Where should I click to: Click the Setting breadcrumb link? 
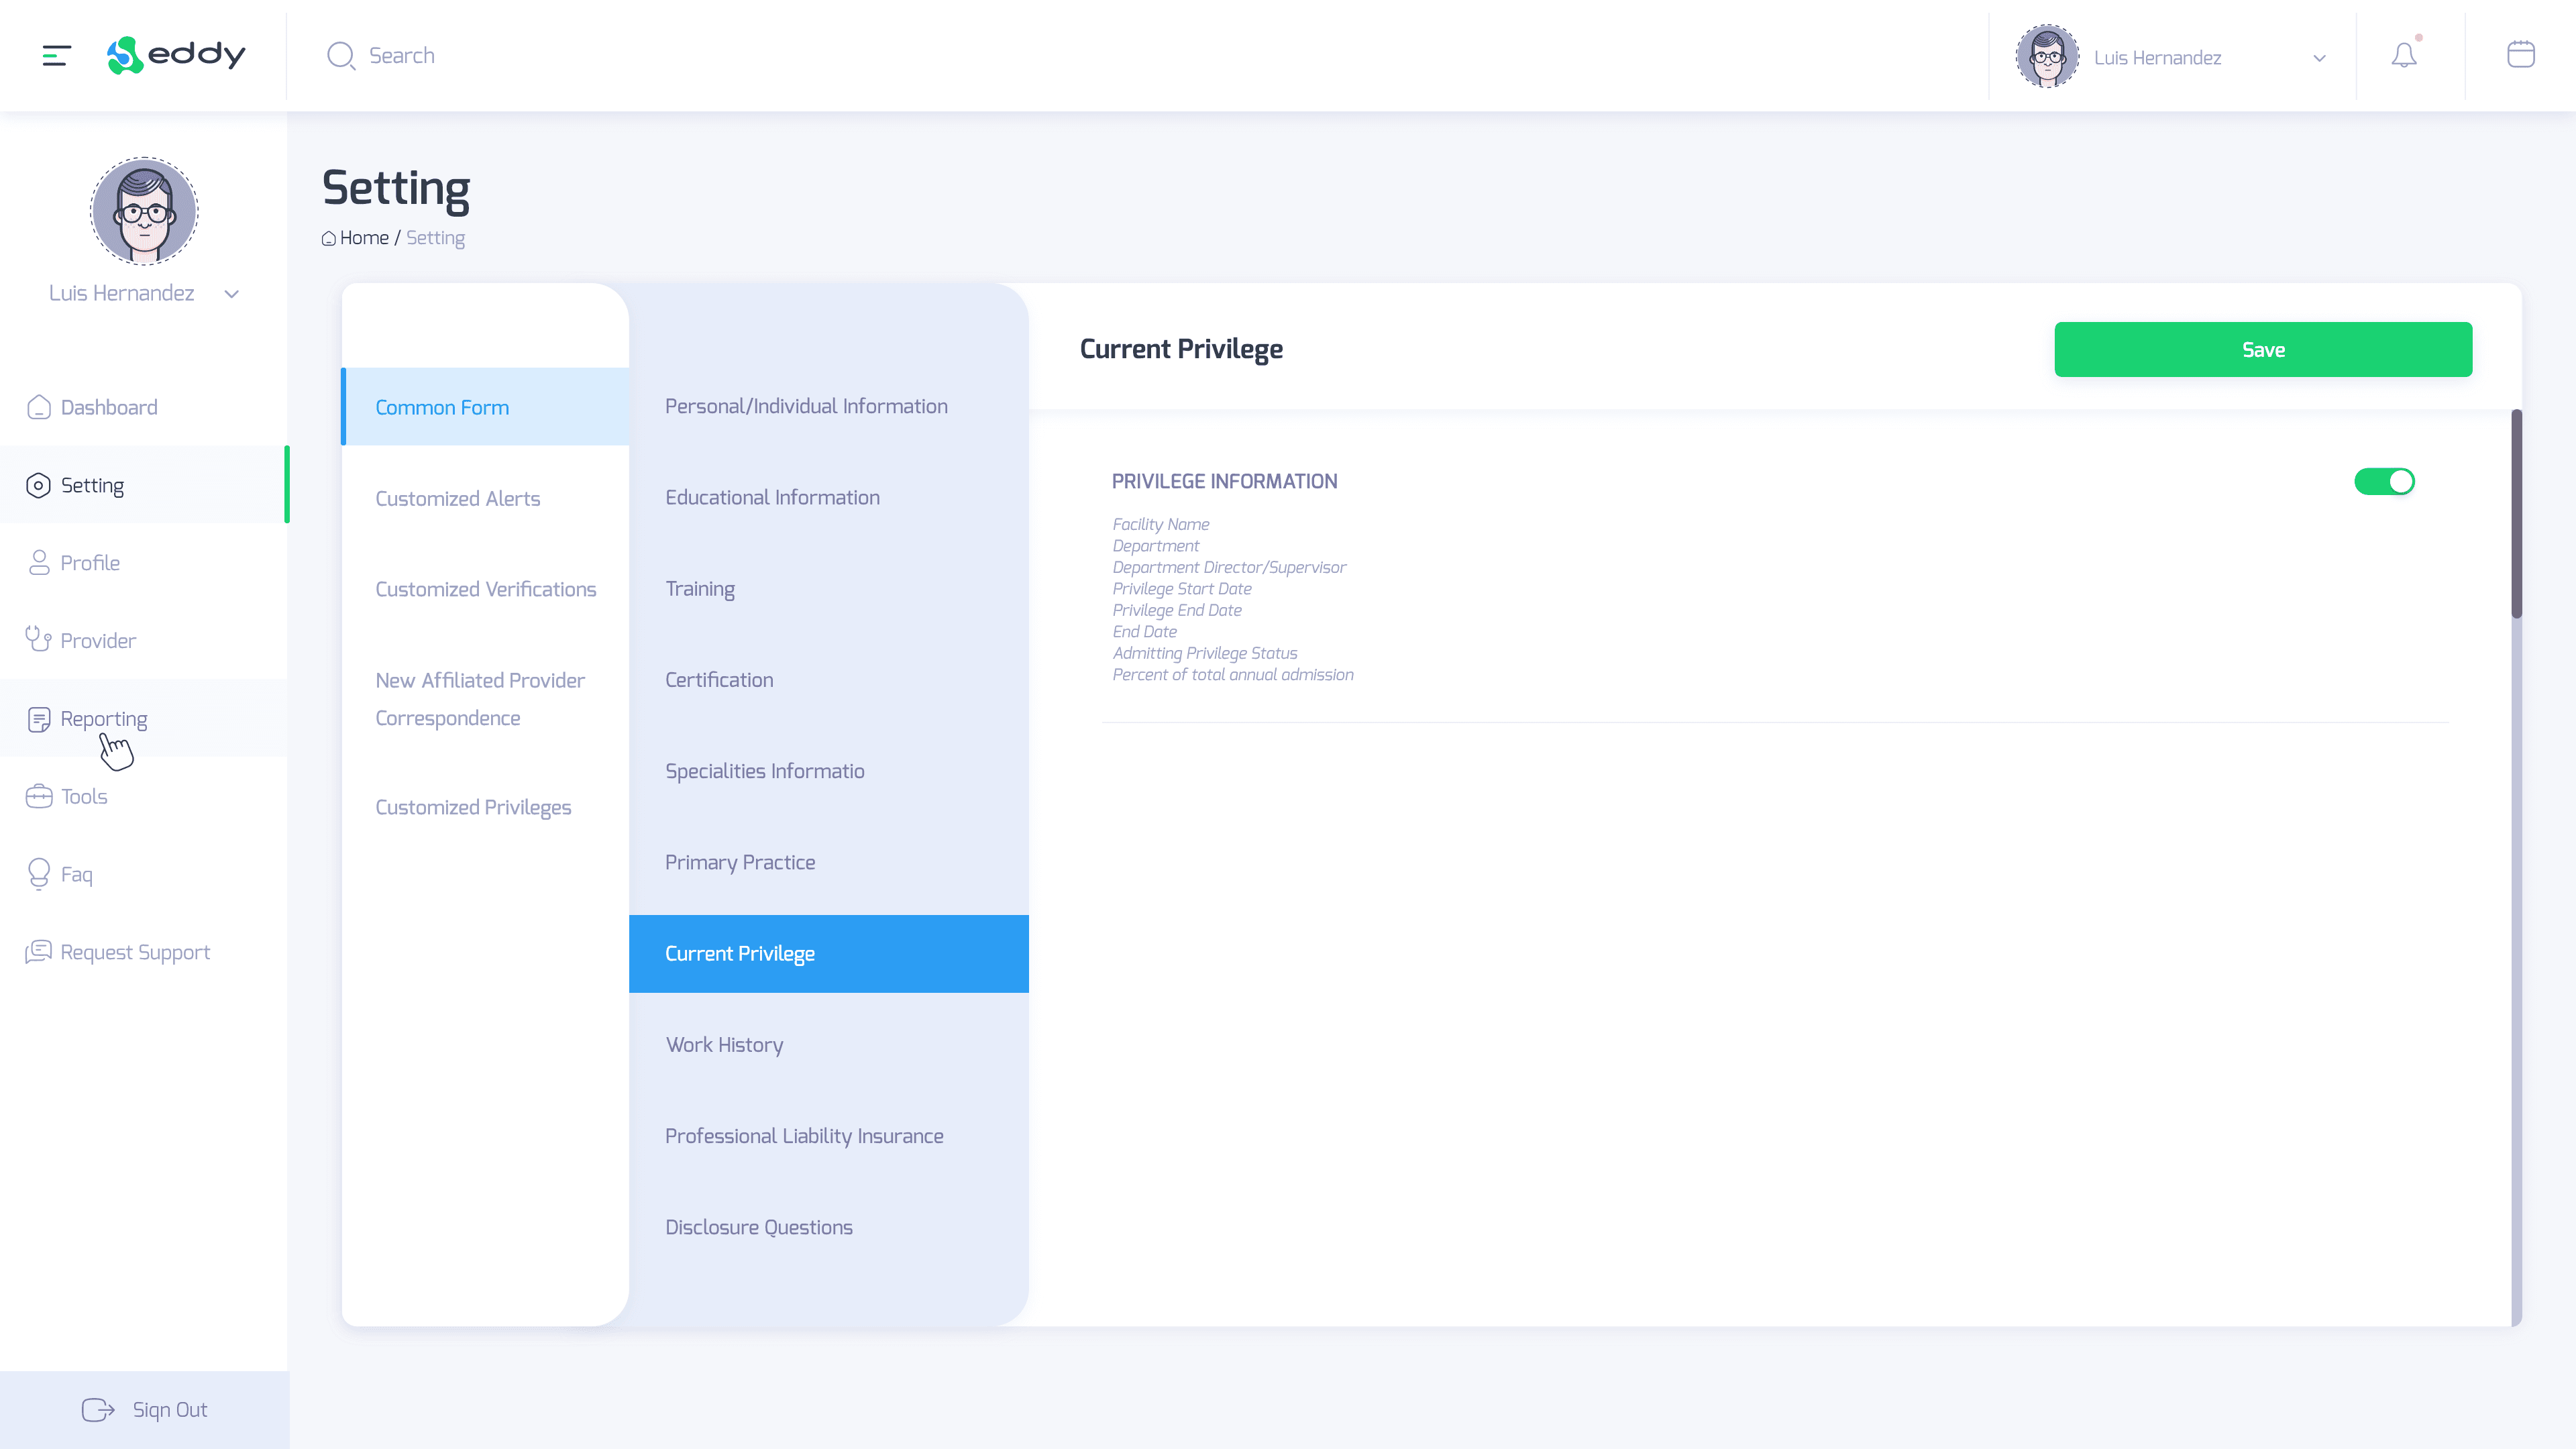click(x=435, y=238)
